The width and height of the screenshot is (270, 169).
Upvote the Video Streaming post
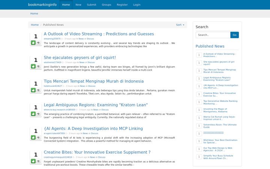click(x=33, y=42)
